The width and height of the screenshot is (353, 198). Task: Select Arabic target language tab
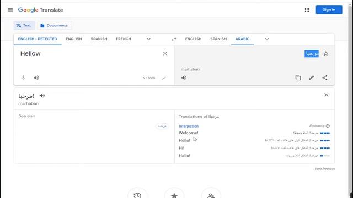pyautogui.click(x=242, y=39)
